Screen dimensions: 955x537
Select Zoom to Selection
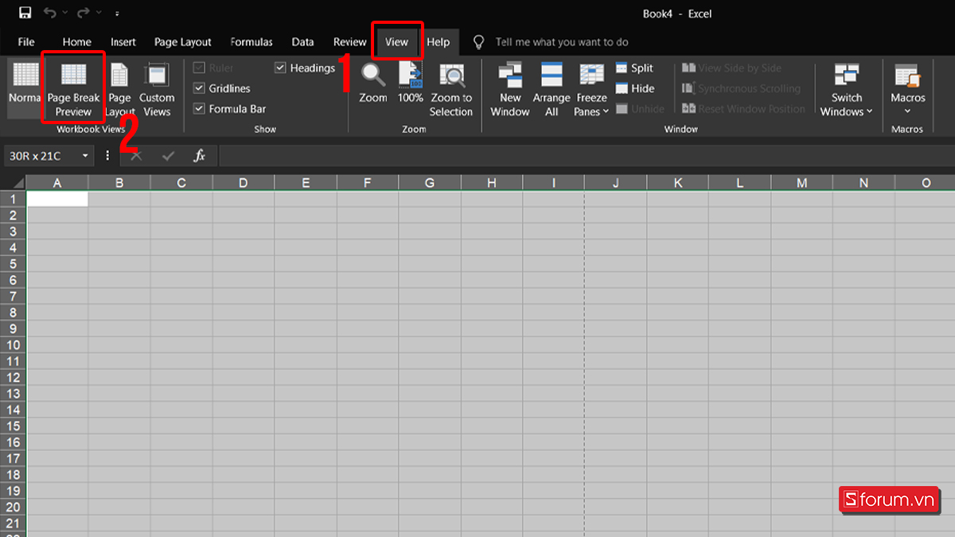pyautogui.click(x=450, y=88)
